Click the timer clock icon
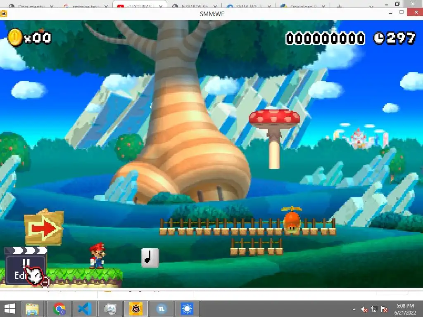 pos(379,38)
